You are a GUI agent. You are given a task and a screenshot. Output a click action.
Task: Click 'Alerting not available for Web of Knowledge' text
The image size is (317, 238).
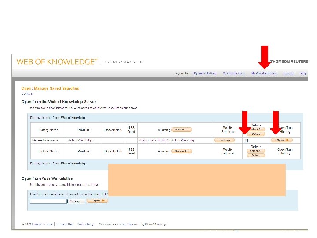(167, 140)
